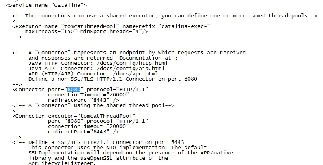
Task: Click the second redirectPort="8443" line
Action: pos(84,132)
